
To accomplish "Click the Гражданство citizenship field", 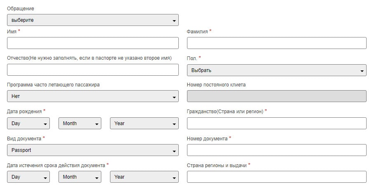I will pyautogui.click(x=277, y=123).
